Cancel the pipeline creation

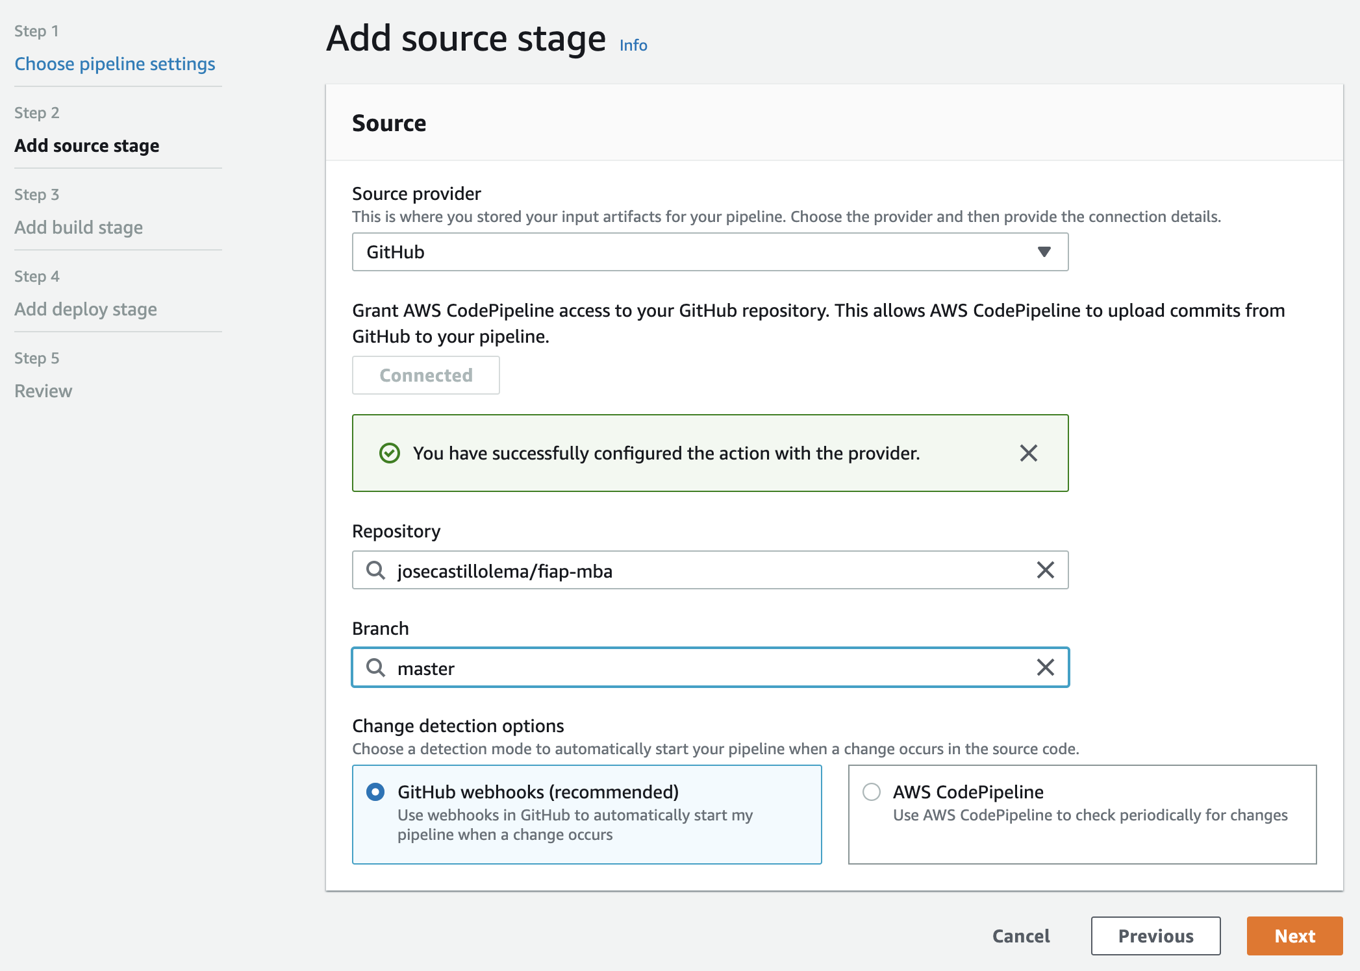click(x=1020, y=936)
